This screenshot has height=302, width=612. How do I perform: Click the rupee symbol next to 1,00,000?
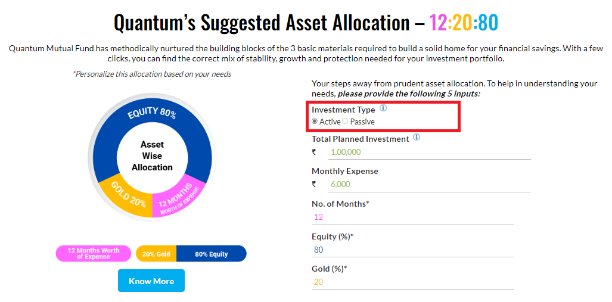(314, 152)
